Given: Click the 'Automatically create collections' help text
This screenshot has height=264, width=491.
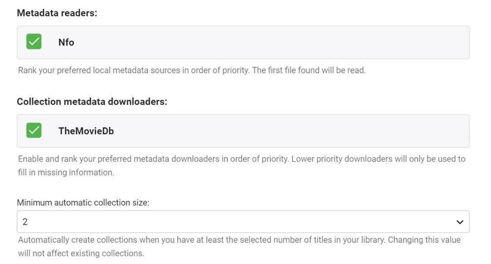Looking at the screenshot, I should point(147,240).
